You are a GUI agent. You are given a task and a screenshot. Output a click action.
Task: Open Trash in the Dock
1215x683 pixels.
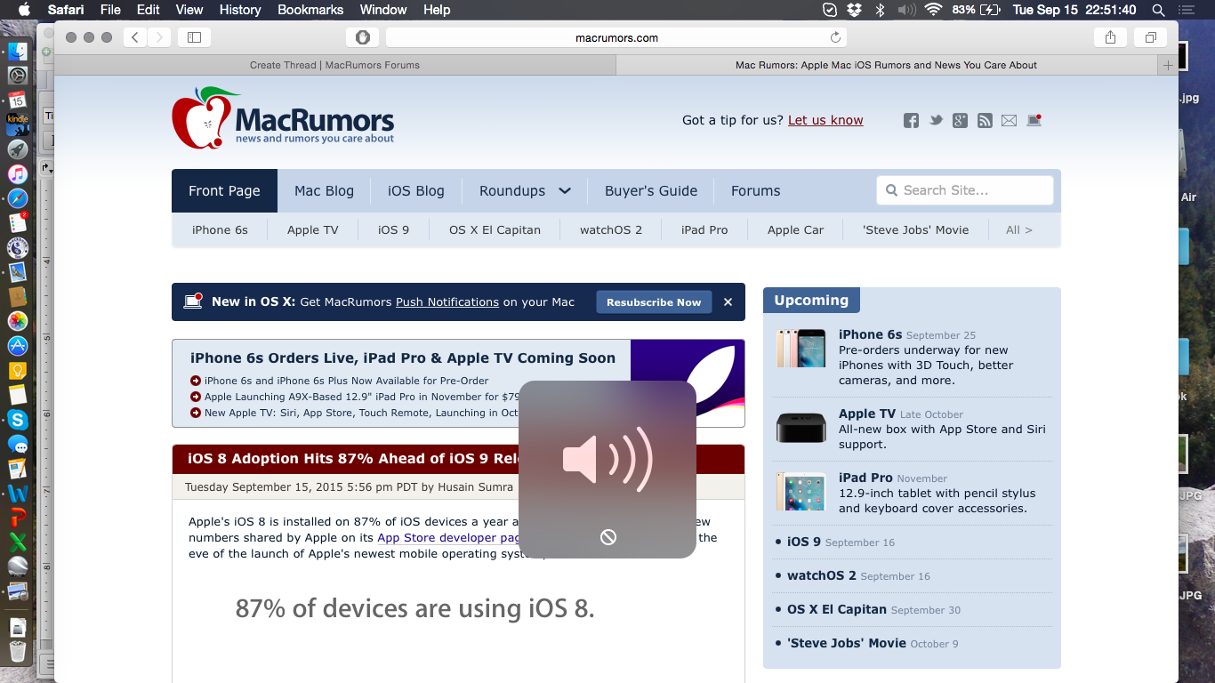[x=18, y=651]
